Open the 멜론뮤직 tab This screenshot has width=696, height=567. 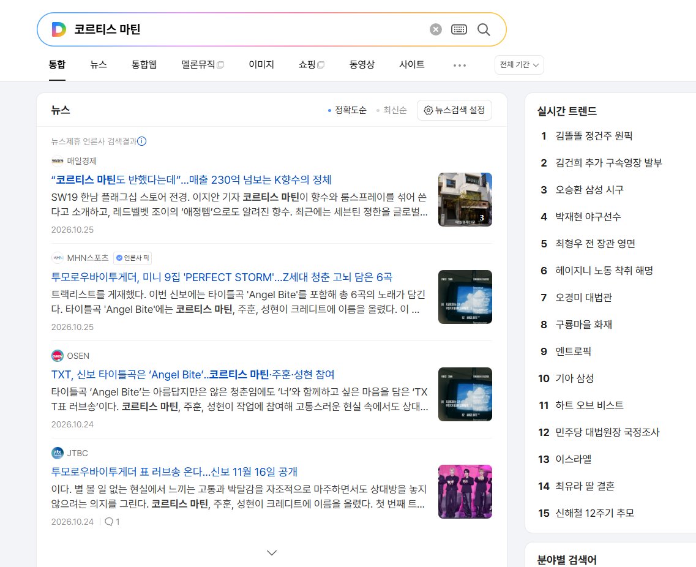point(198,64)
